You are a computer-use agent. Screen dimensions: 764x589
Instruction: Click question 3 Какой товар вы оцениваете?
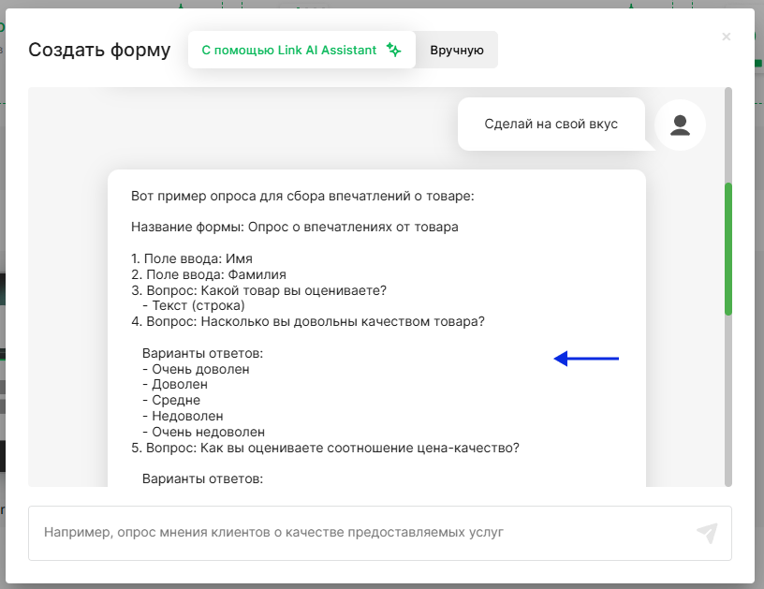click(x=258, y=290)
